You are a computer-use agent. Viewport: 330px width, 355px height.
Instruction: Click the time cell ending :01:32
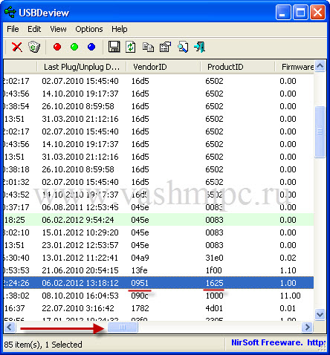click(16, 182)
